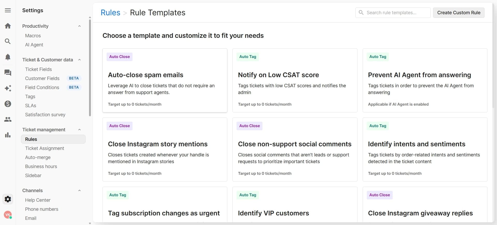Collapse the Ticket & Customer data section
The width and height of the screenshot is (497, 225).
tap(79, 60)
